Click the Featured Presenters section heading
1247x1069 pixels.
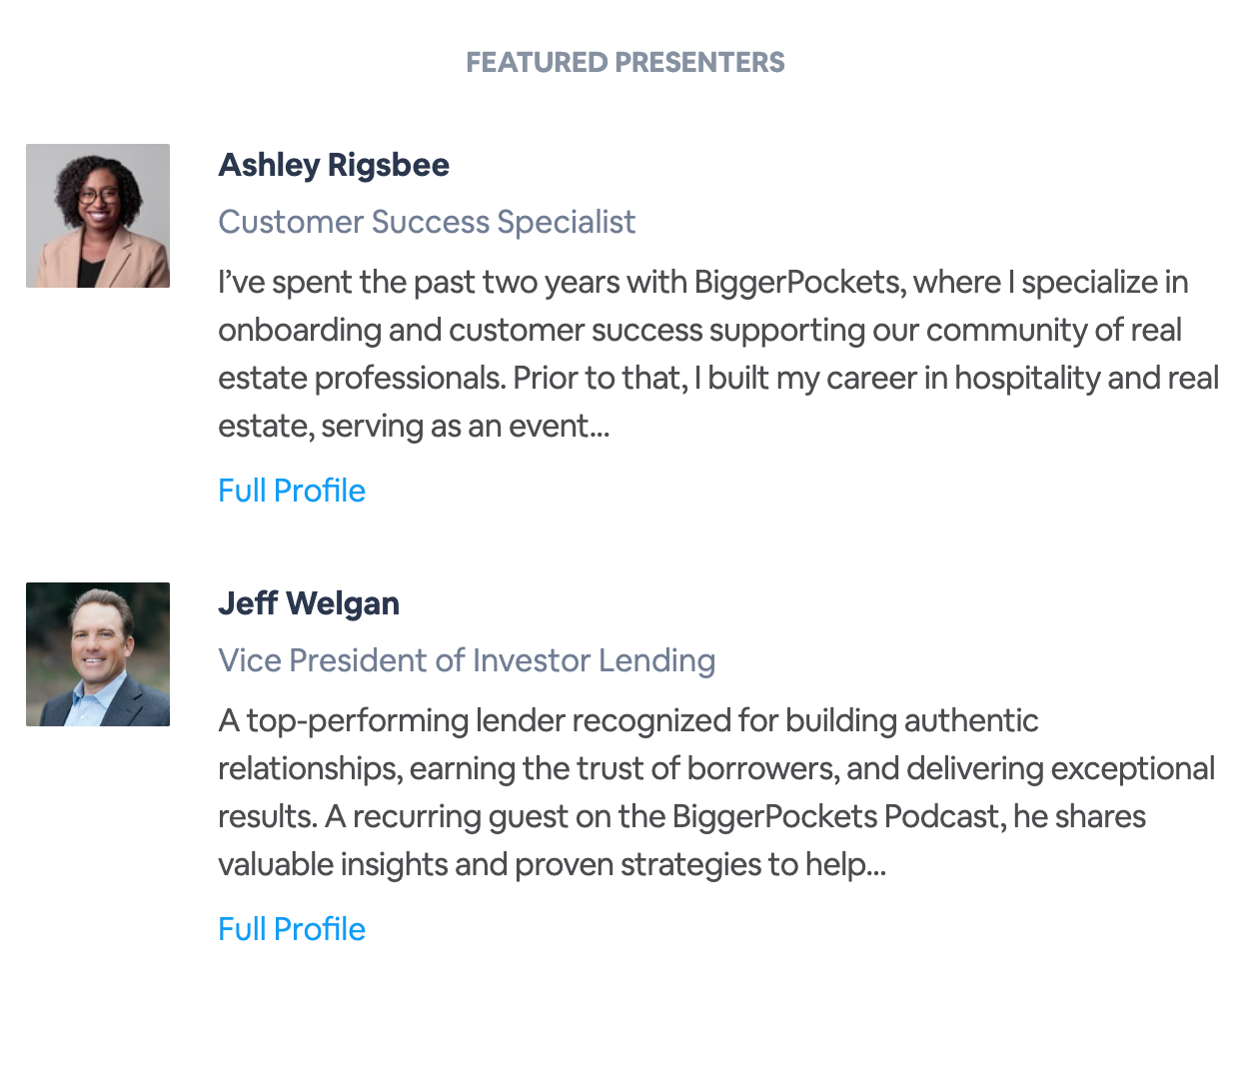click(624, 62)
